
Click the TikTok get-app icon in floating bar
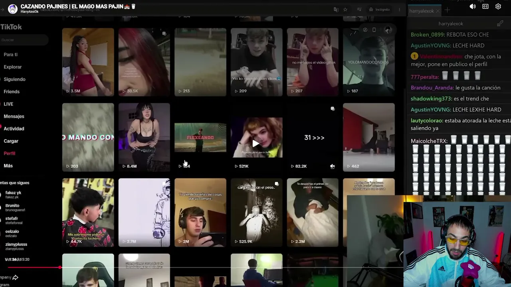pos(365,30)
